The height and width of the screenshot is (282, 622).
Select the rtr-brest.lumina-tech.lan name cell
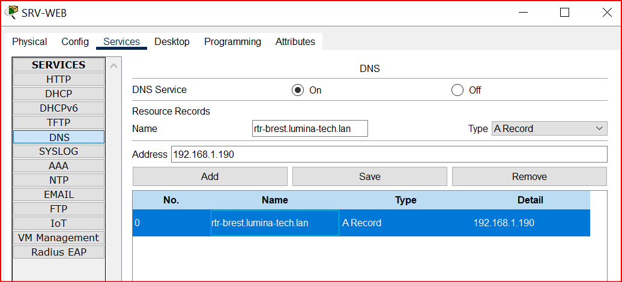tap(275, 223)
